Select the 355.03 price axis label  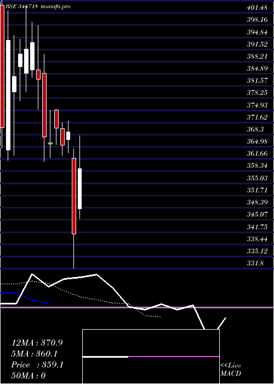pos(257,178)
